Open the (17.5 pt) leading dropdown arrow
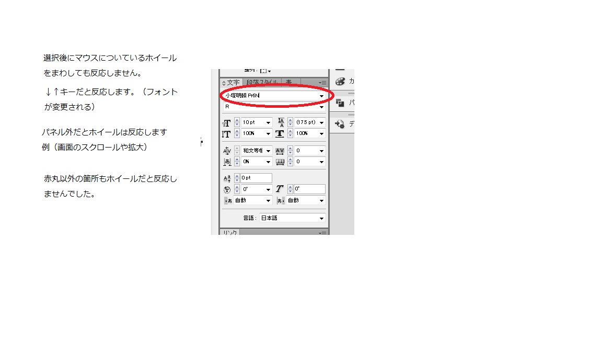 321,122
